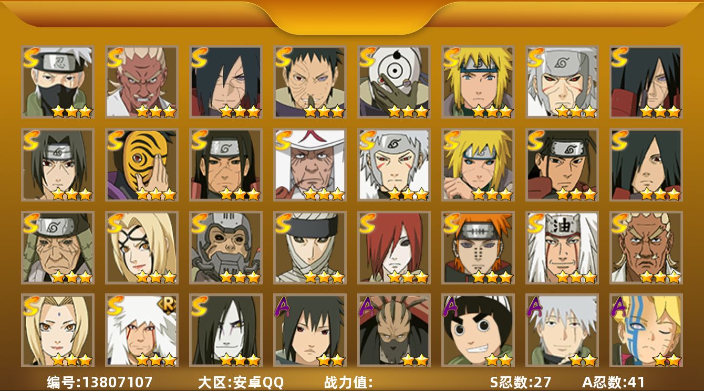Select the masked silver-haired Kakashi portrait

[x=57, y=82]
